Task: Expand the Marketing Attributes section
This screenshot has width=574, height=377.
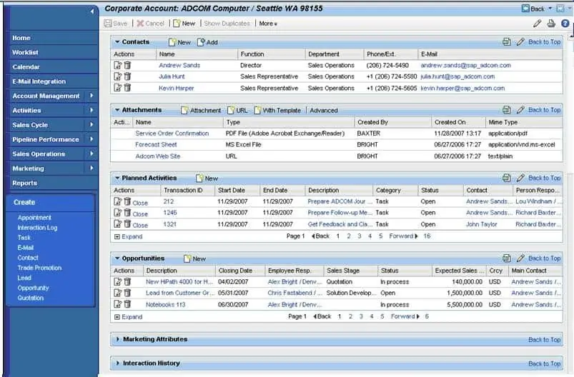Action: click(117, 339)
